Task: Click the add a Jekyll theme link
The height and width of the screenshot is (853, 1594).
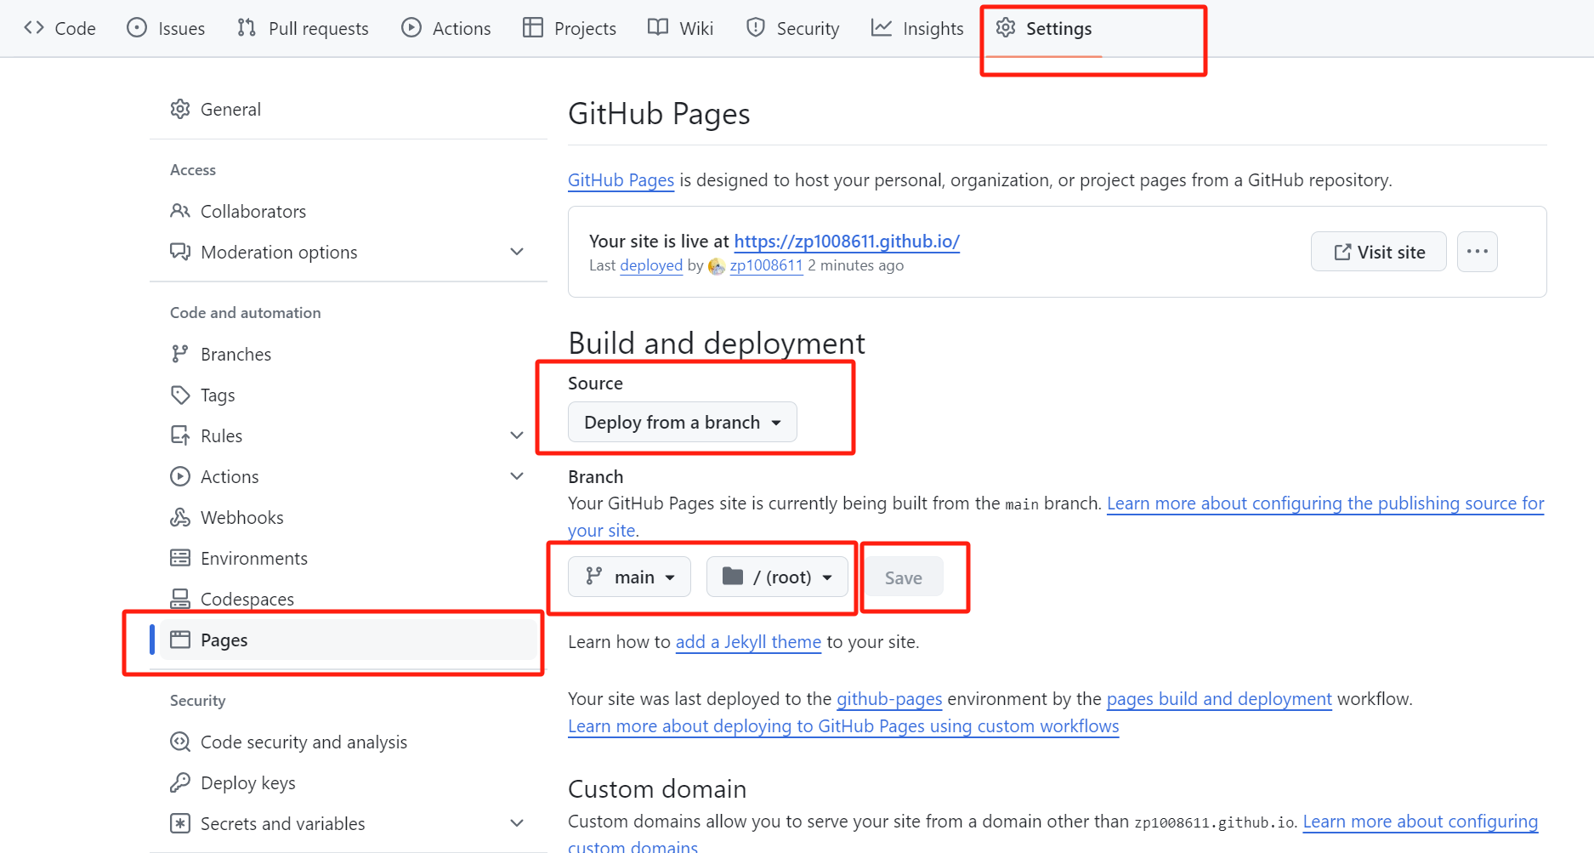Action: click(748, 642)
